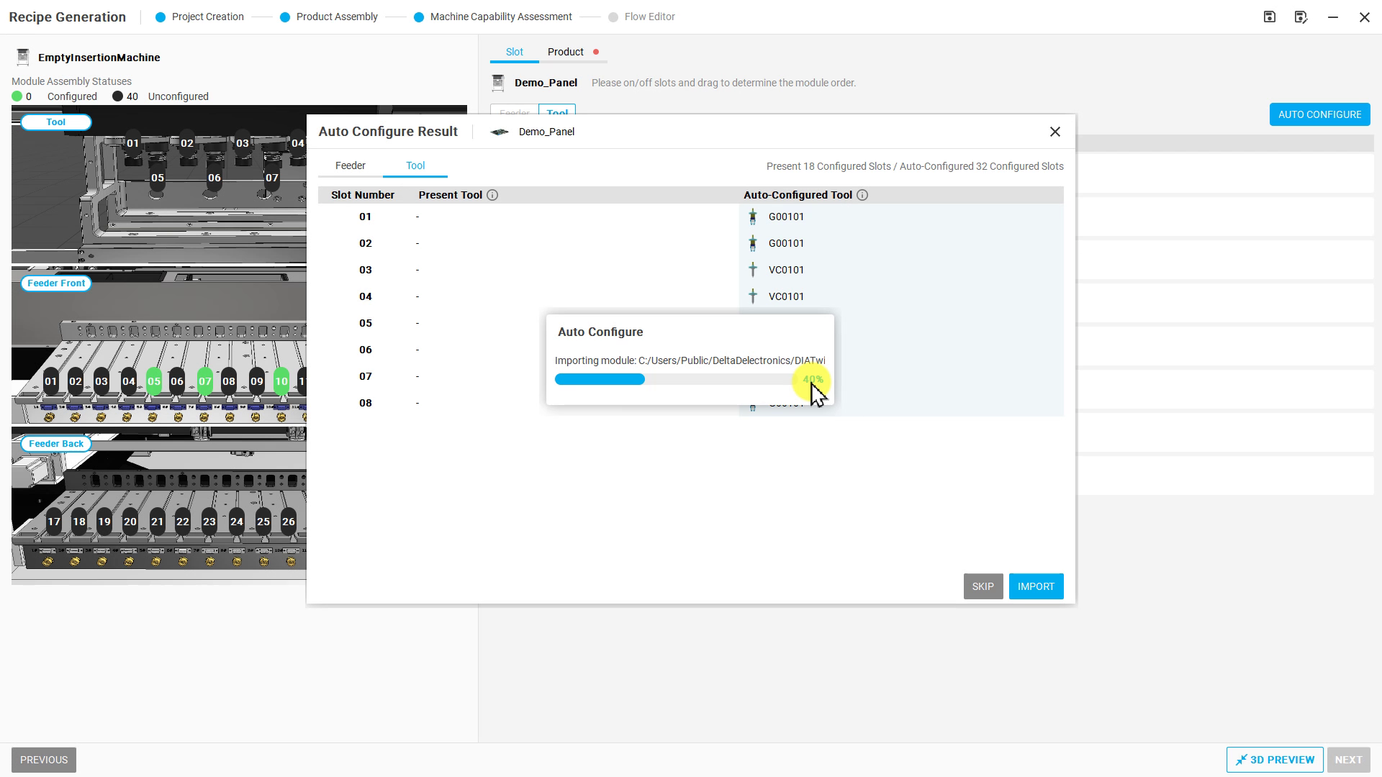Toggle feeder front slot 03
The image size is (1382, 777).
tap(101, 382)
